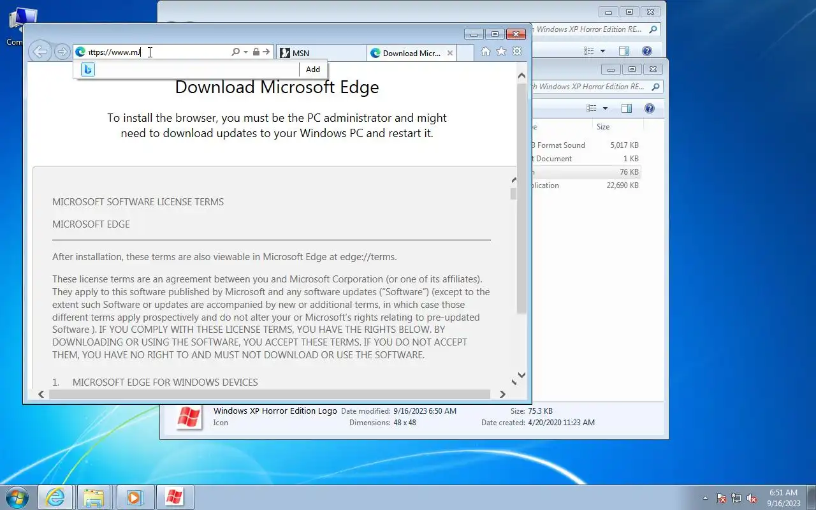
Task: Click the Internet Explorer Back arrow button
Action: [40, 52]
